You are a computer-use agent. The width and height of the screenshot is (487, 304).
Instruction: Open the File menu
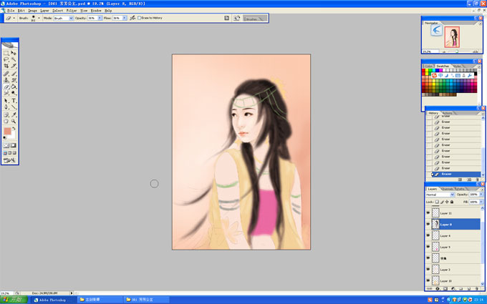(x=11, y=11)
